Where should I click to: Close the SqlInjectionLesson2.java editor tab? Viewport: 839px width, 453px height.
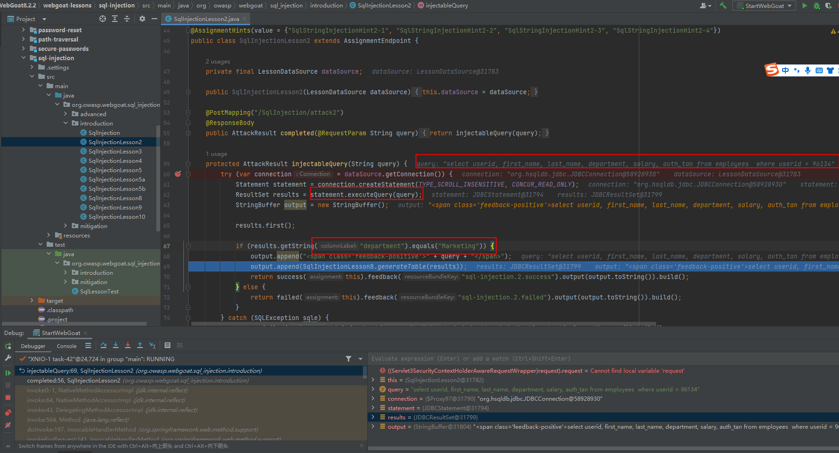click(245, 19)
